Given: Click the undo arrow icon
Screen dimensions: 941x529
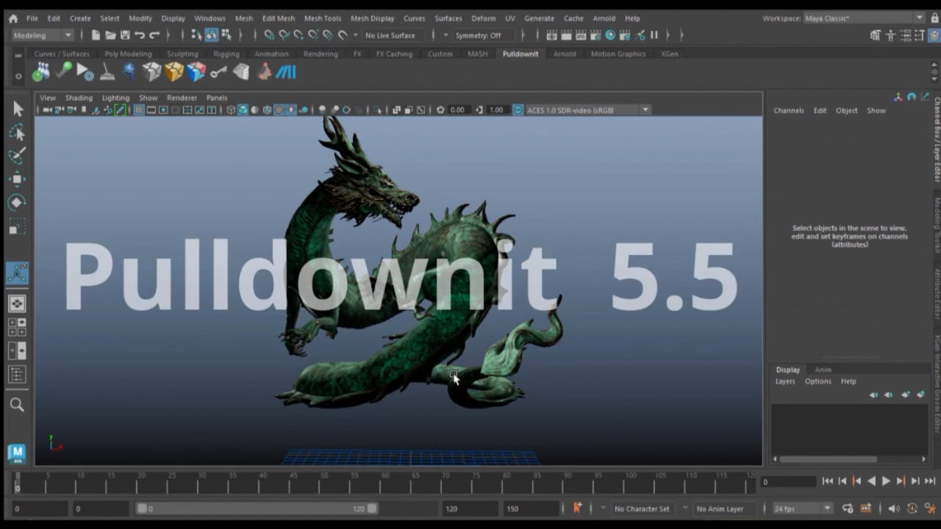Looking at the screenshot, I should click(x=139, y=35).
